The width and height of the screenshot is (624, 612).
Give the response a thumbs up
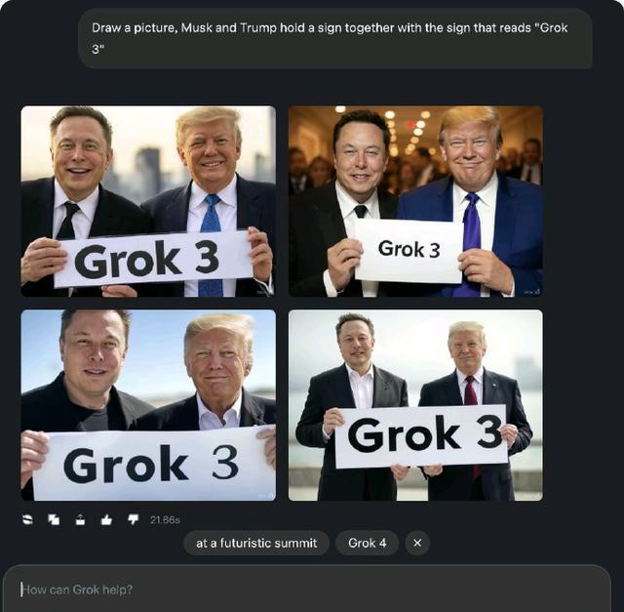point(106,519)
